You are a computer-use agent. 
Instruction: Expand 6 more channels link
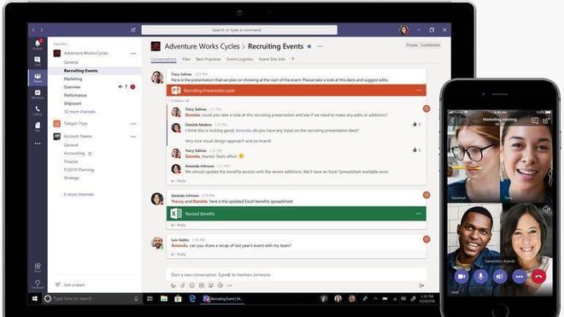[x=79, y=194]
